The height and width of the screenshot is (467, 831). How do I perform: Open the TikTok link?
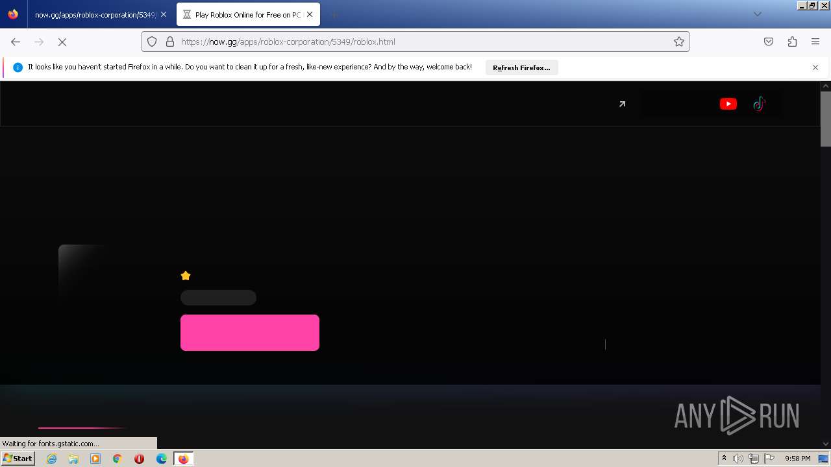tap(759, 104)
